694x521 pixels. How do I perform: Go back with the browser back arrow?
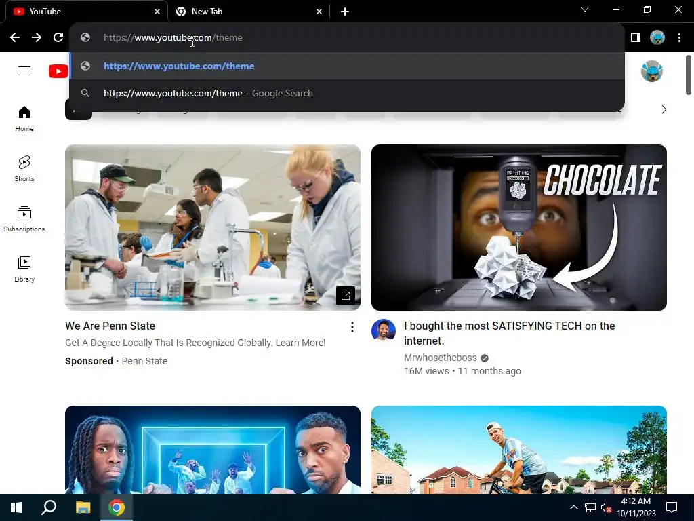click(15, 38)
